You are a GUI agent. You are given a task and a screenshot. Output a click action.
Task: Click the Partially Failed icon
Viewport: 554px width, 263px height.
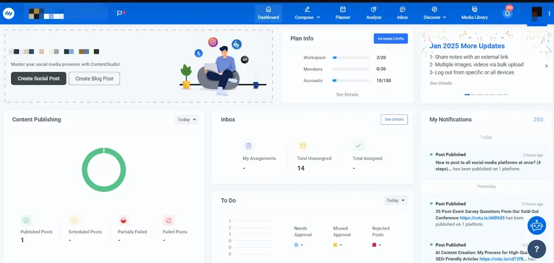pos(123,220)
